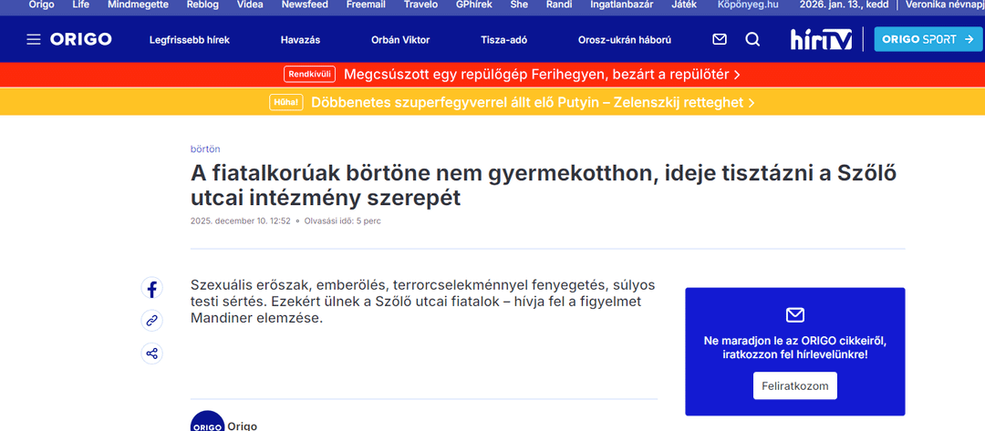Open Freemail in the top bar
This screenshot has height=431, width=985.
(x=365, y=5)
